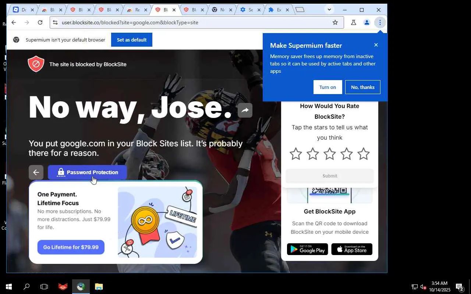This screenshot has width=471, height=294.
Task: Reload the current page
Action: pos(40,22)
